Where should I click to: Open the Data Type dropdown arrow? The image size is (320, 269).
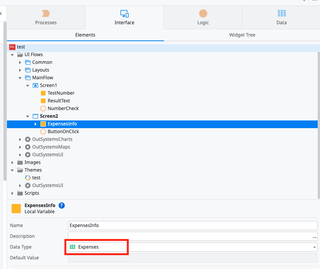314,247
